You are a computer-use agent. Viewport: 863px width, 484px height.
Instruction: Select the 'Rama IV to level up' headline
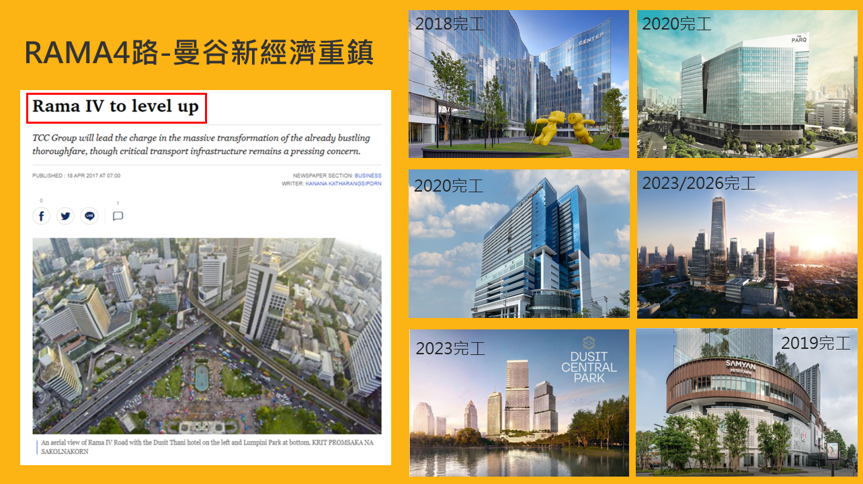(x=116, y=107)
